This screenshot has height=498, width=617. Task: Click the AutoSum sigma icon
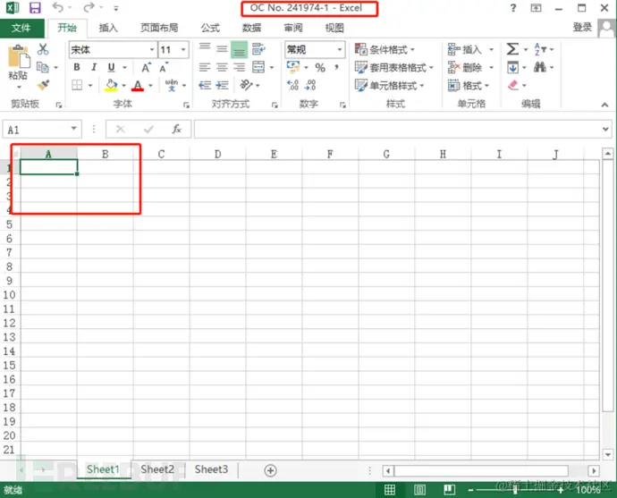[512, 49]
